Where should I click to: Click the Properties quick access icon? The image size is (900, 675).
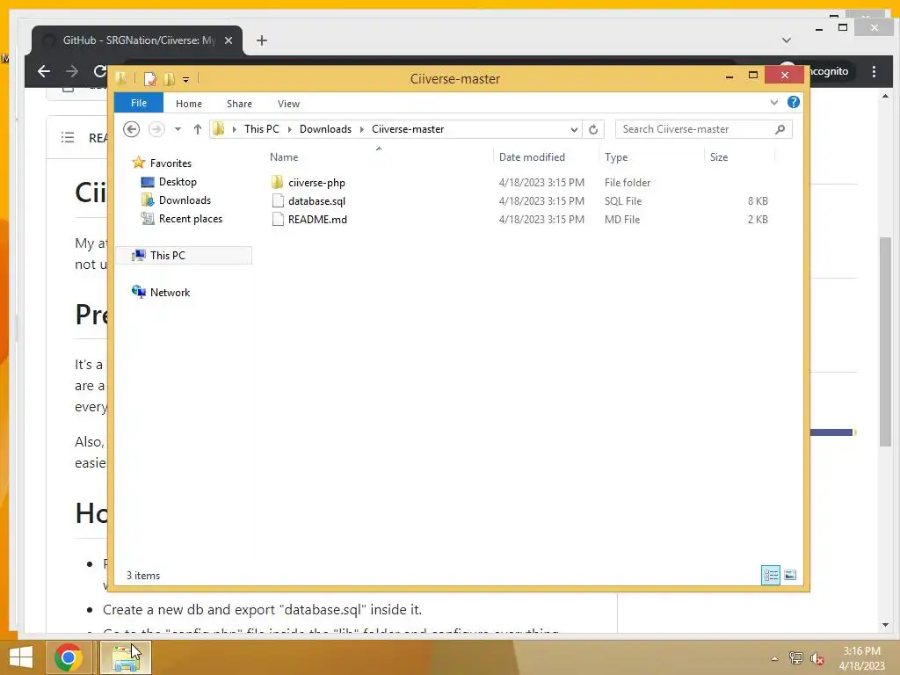[149, 78]
